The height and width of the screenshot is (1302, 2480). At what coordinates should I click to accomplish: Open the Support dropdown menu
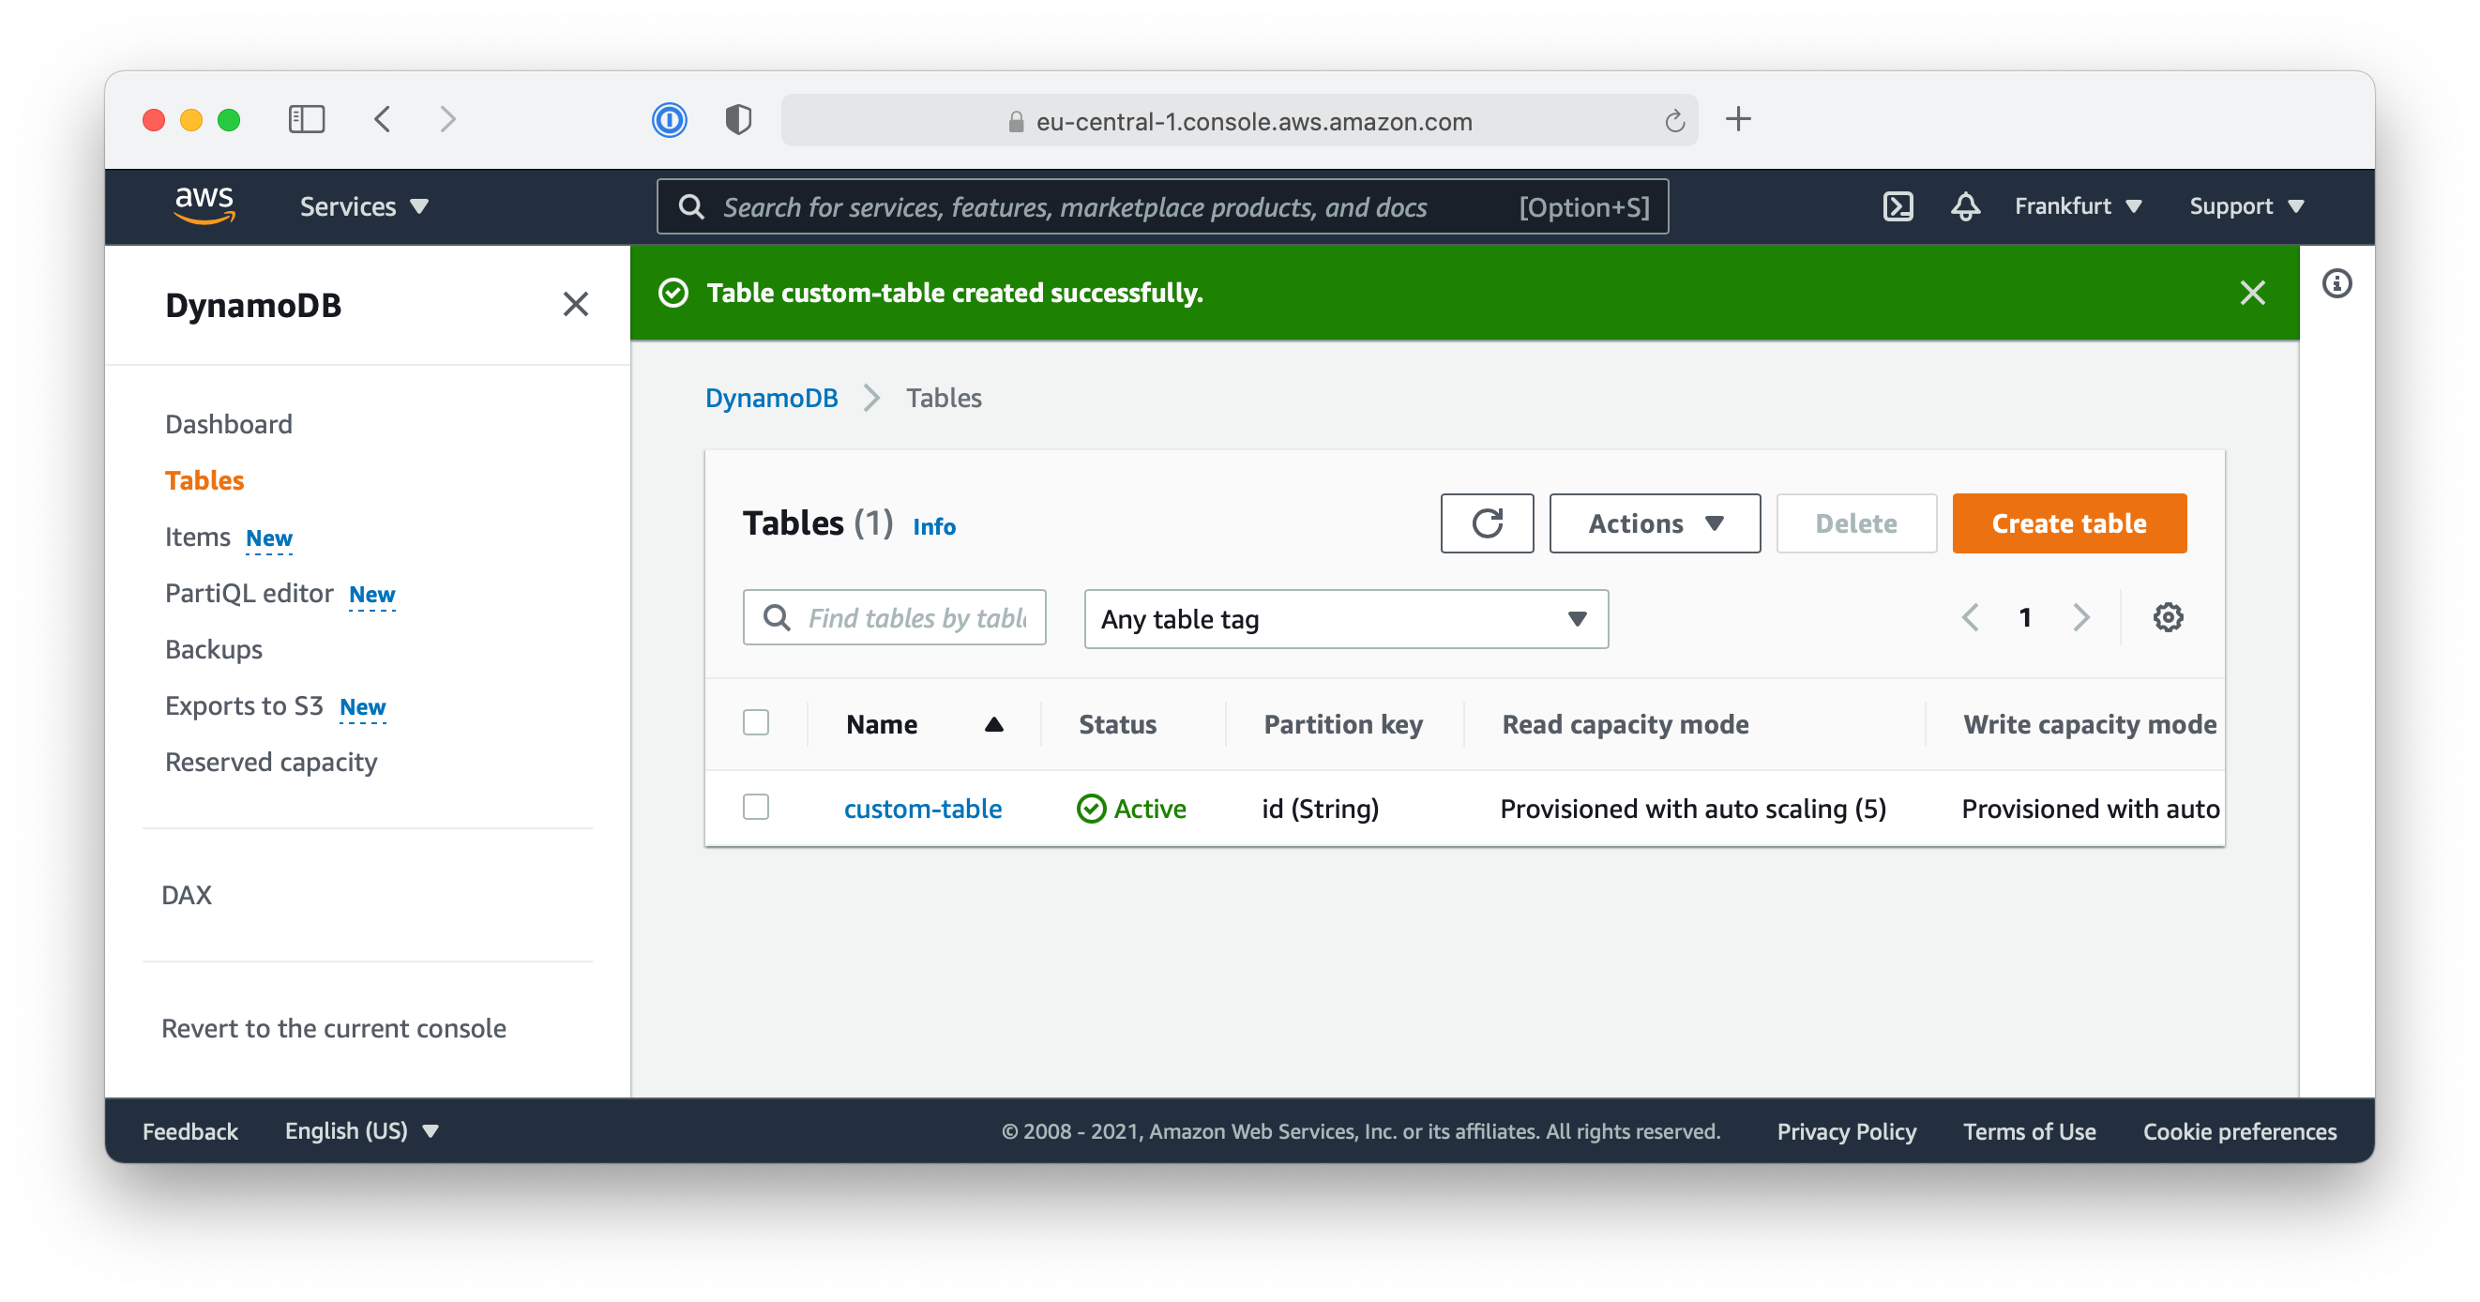2246,206
